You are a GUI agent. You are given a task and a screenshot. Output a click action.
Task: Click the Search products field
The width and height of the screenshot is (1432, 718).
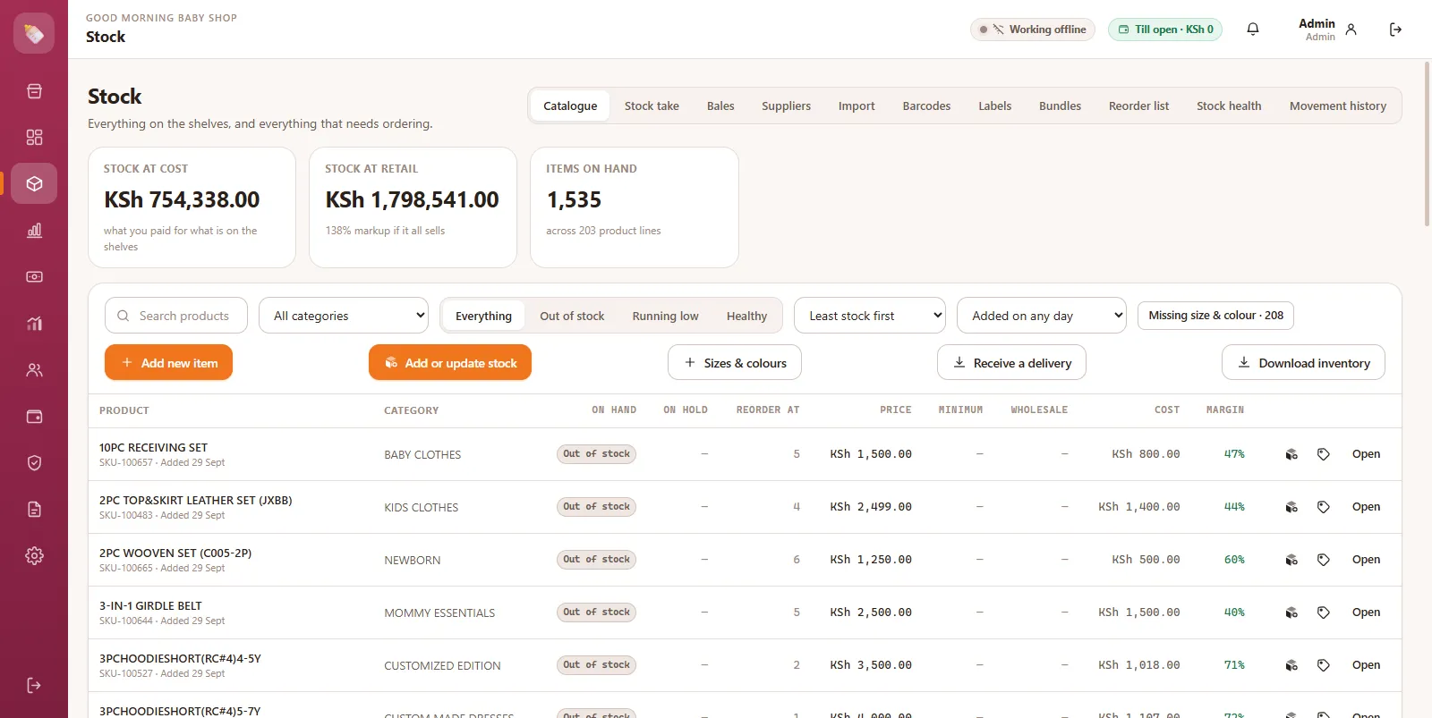(x=176, y=316)
